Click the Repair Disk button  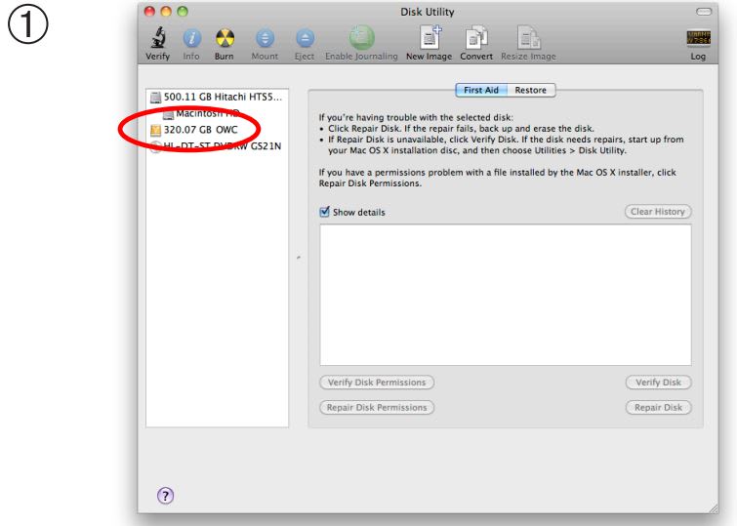click(658, 408)
